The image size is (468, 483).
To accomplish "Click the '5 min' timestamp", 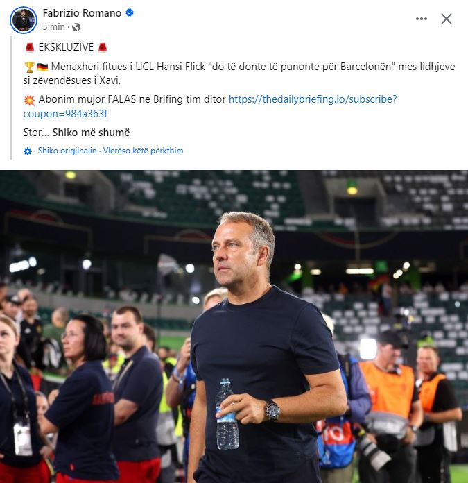I will pyautogui.click(x=54, y=27).
